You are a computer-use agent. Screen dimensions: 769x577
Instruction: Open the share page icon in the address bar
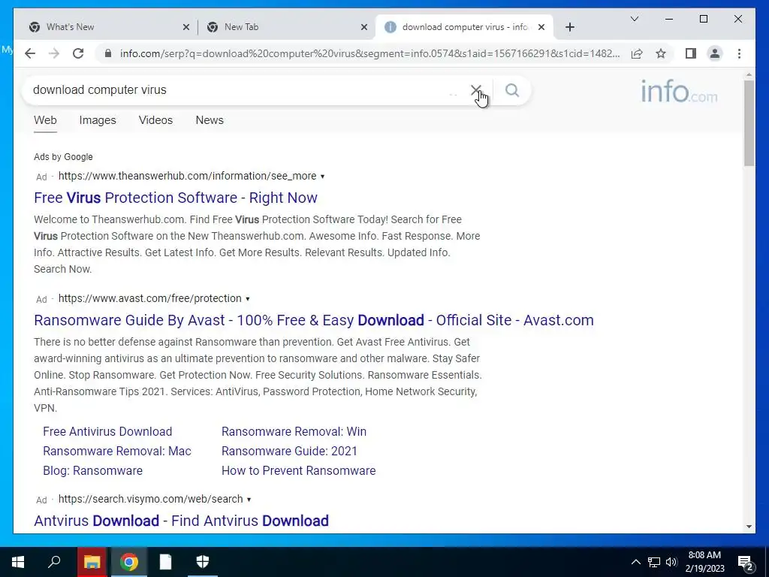click(x=637, y=53)
